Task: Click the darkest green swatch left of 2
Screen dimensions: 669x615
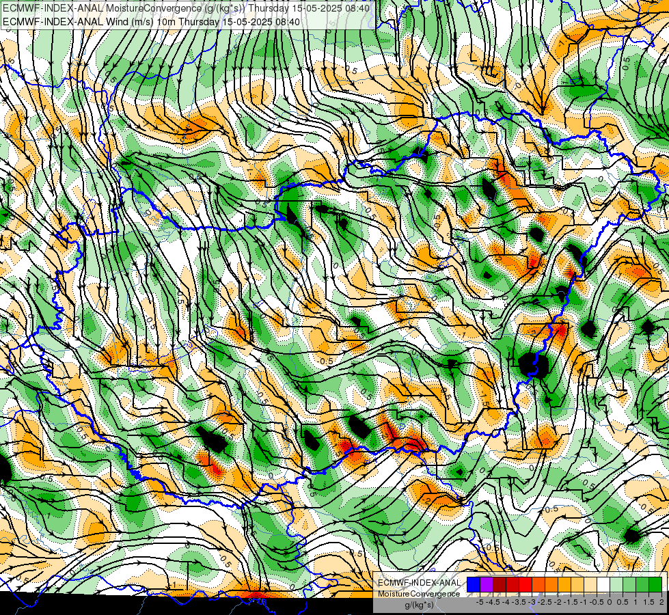Action: [x=655, y=584]
